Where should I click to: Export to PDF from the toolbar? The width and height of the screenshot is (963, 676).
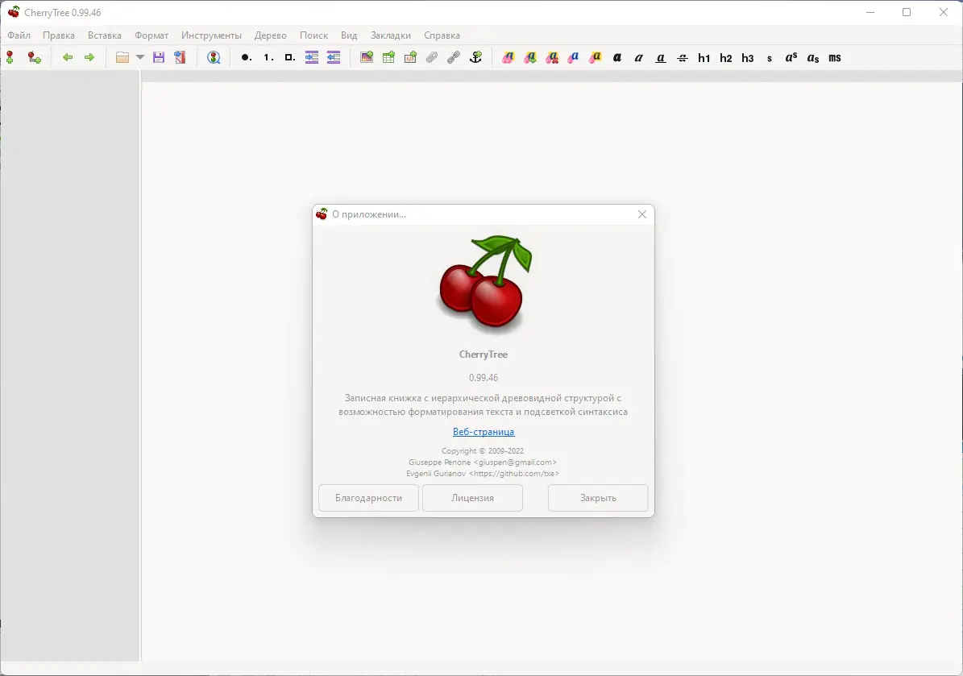tap(180, 58)
